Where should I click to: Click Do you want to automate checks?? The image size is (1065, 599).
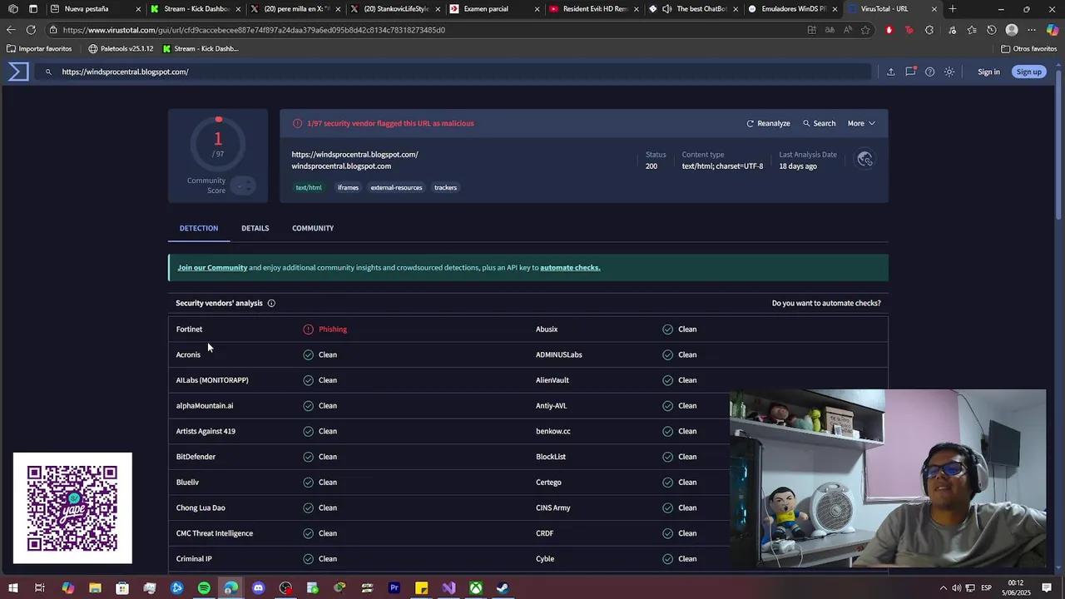click(826, 304)
